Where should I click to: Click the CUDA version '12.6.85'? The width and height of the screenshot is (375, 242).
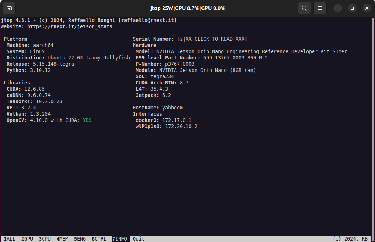pos(34,89)
